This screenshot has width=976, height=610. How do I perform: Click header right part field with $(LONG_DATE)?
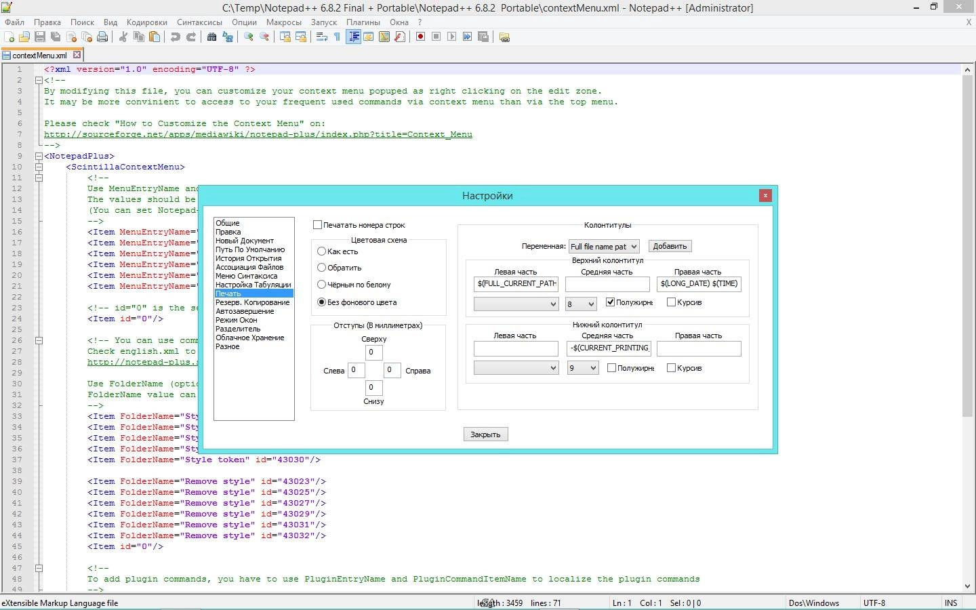699,284
